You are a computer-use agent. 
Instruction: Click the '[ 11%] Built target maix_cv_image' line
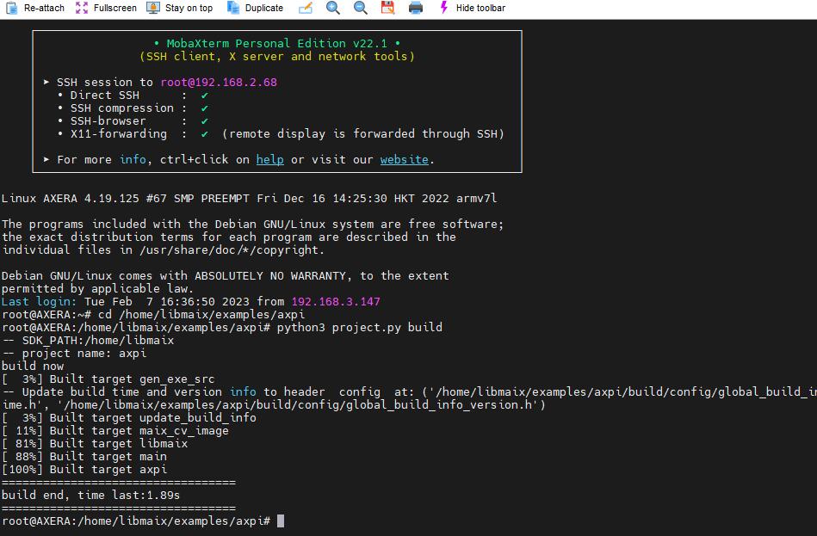(x=115, y=431)
